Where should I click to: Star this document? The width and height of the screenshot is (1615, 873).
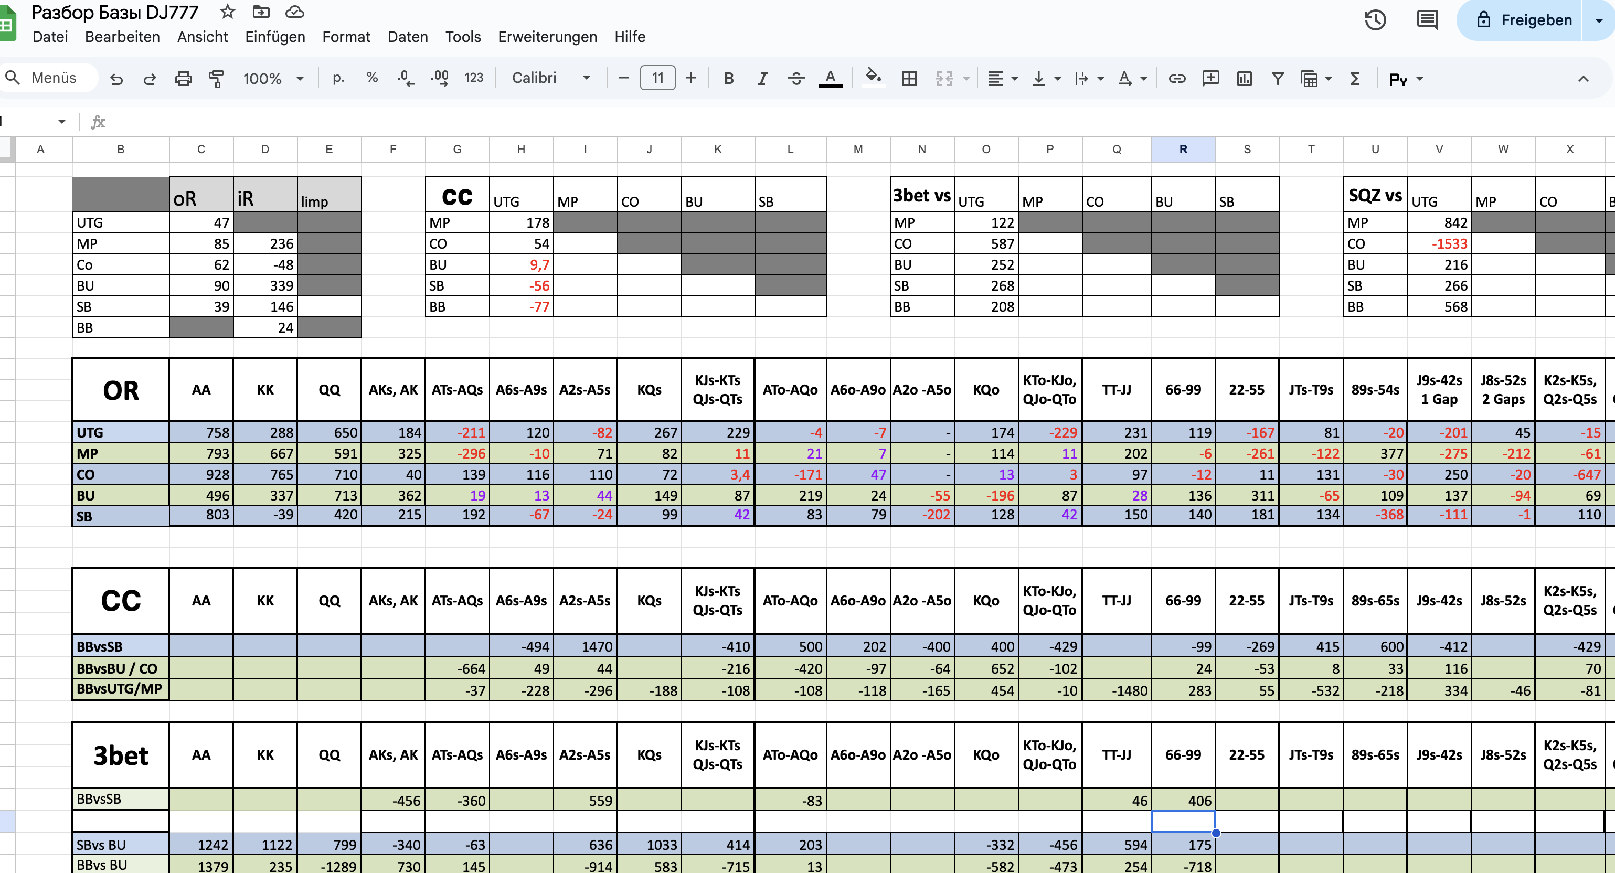click(x=228, y=12)
